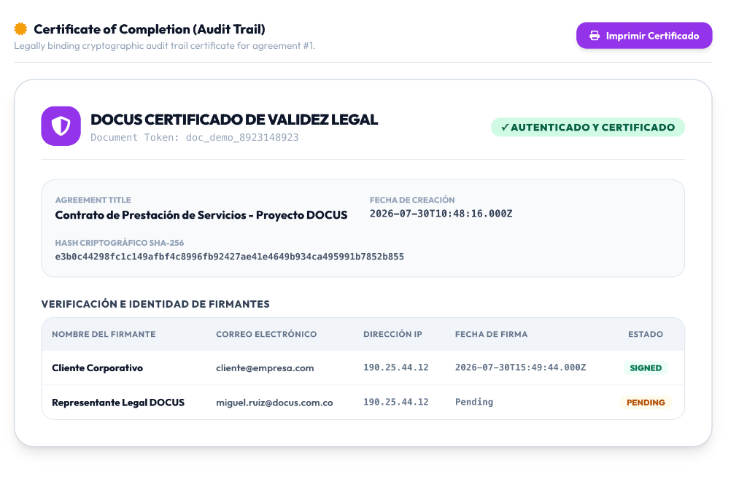Click the miguel.ruiz@docus.com.co email
This screenshot has width=747, height=482.
(274, 403)
